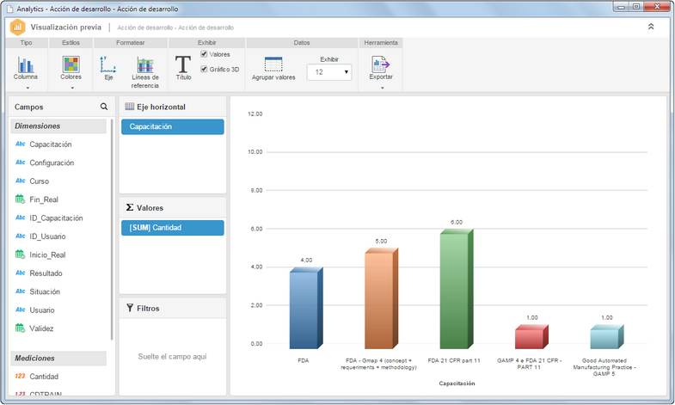Click the fields panel vertical scrollbar
Screen dimensions: 675x405
pos(112,228)
